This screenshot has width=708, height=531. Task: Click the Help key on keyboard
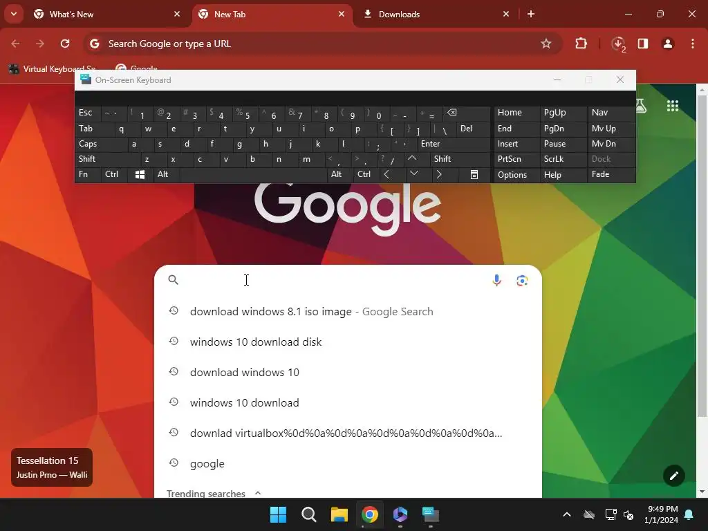click(563, 175)
